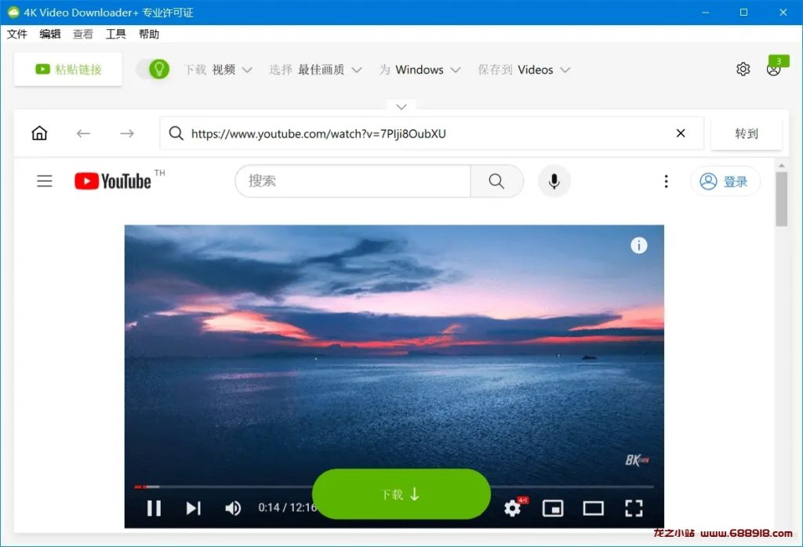803x547 pixels.
Task: Click the 转到 (Go) button
Action: click(747, 133)
